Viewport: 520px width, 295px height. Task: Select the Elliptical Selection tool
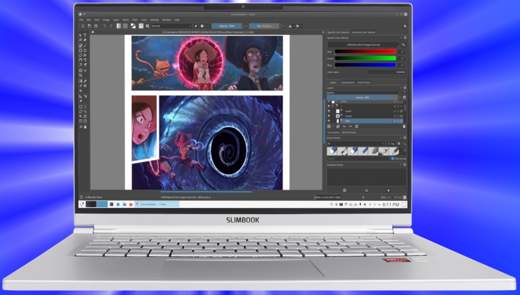[x=85, y=107]
